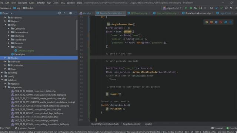Open file in Internet Explorer icon

[x=226, y=22]
